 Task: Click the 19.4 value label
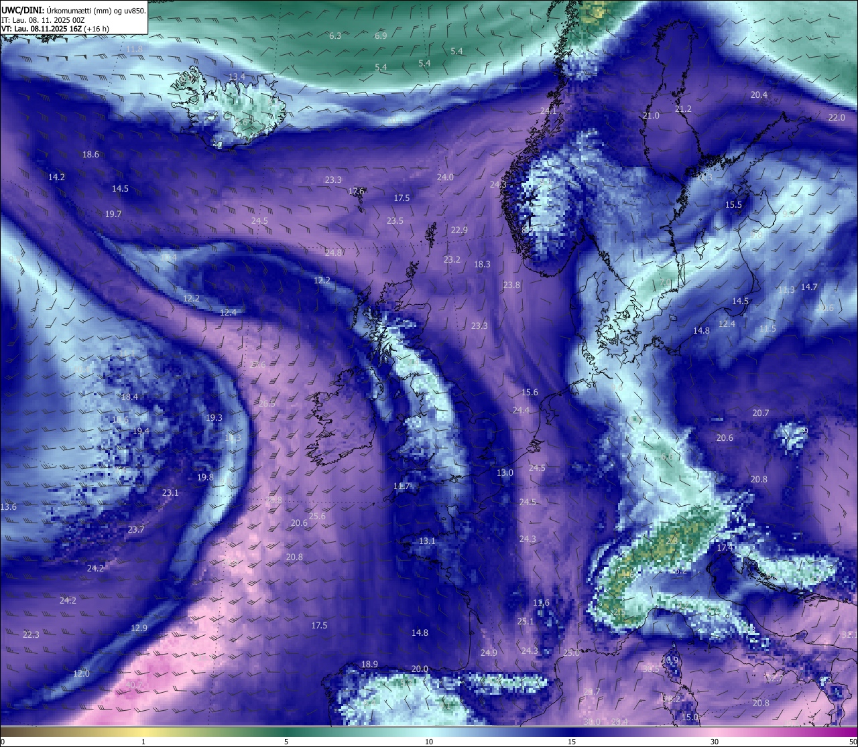coord(141,431)
